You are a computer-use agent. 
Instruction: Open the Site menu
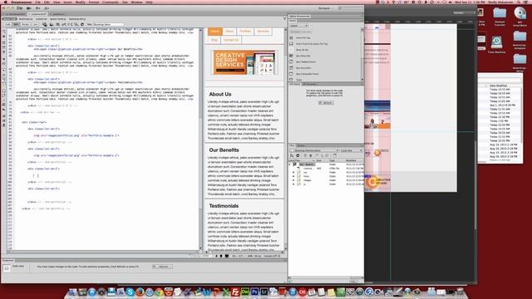(125, 2)
